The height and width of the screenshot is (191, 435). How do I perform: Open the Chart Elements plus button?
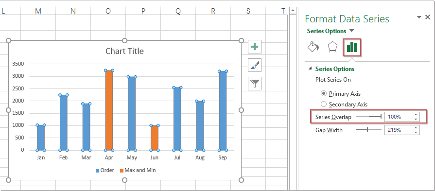(x=255, y=47)
